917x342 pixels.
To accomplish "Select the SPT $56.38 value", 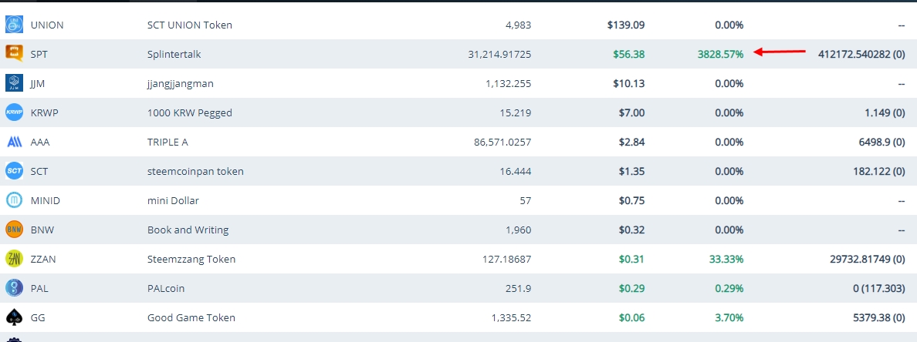I will (x=628, y=54).
